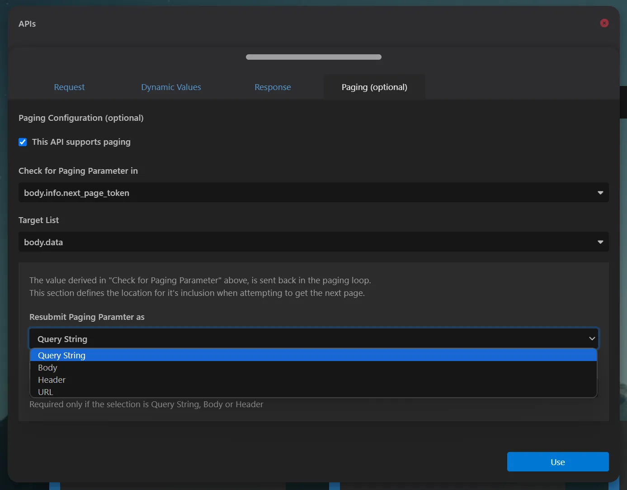Click the 'Check for Paging Parameter in' label
The width and height of the screenshot is (627, 490).
78,171
